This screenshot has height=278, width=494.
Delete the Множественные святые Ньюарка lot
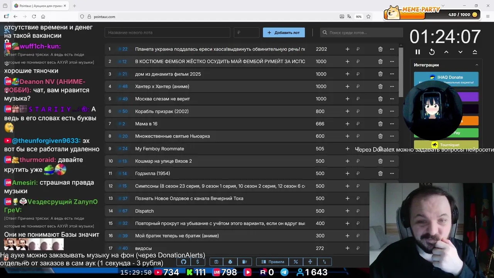(x=380, y=136)
